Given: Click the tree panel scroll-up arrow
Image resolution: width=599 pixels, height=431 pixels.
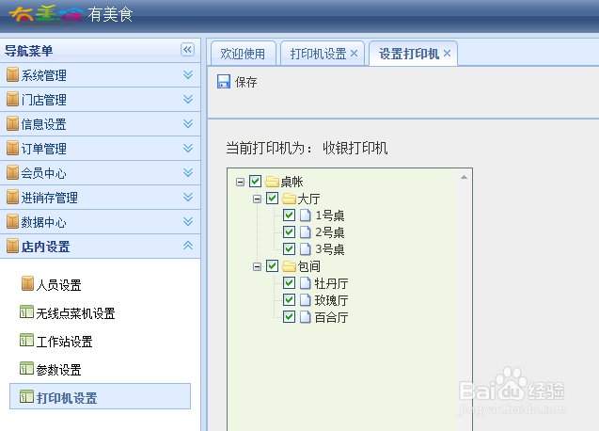Looking at the screenshot, I should [464, 177].
